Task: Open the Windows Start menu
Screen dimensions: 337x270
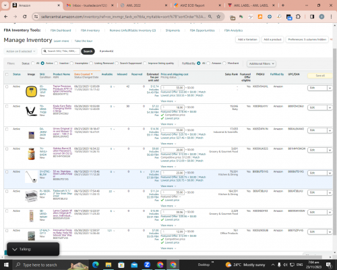Action: coord(6,265)
